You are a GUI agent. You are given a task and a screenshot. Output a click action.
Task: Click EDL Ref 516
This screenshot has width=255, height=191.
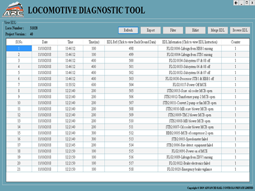click(x=131, y=157)
